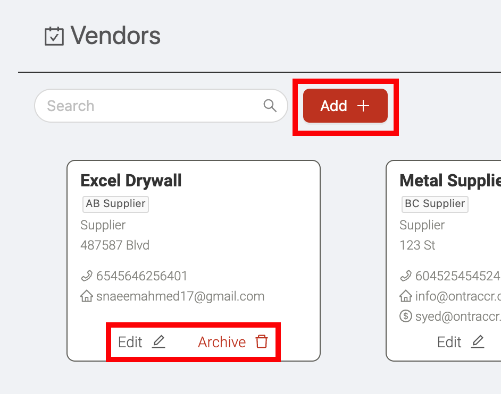This screenshot has width=501, height=394.
Task: Focus the vendor Search field
Action: pyautogui.click(x=161, y=106)
